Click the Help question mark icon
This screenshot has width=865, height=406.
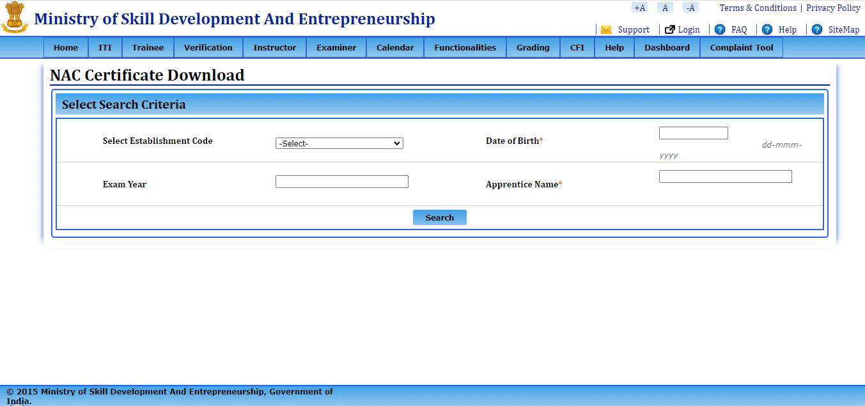tap(767, 29)
